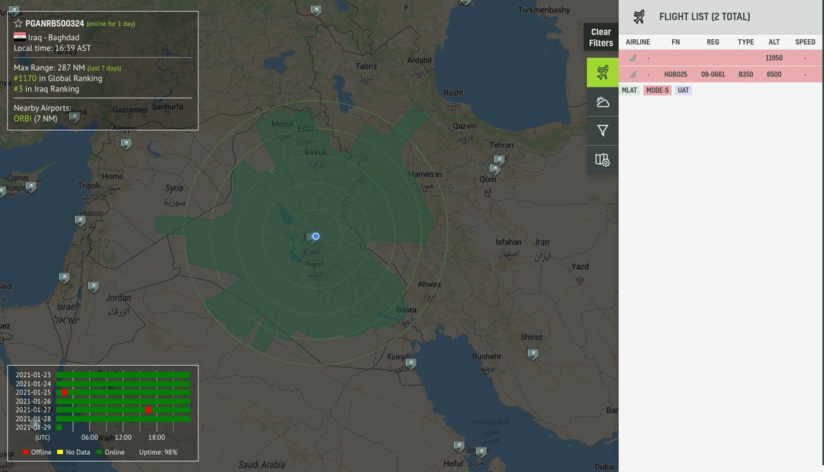Viewport: 824px width, 472px height.
Task: Select the airport marker near Ankara
Action: 15,10
